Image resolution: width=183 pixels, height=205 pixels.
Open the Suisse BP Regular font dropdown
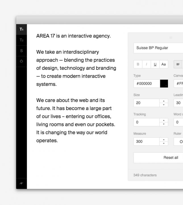pyautogui.click(x=158, y=48)
